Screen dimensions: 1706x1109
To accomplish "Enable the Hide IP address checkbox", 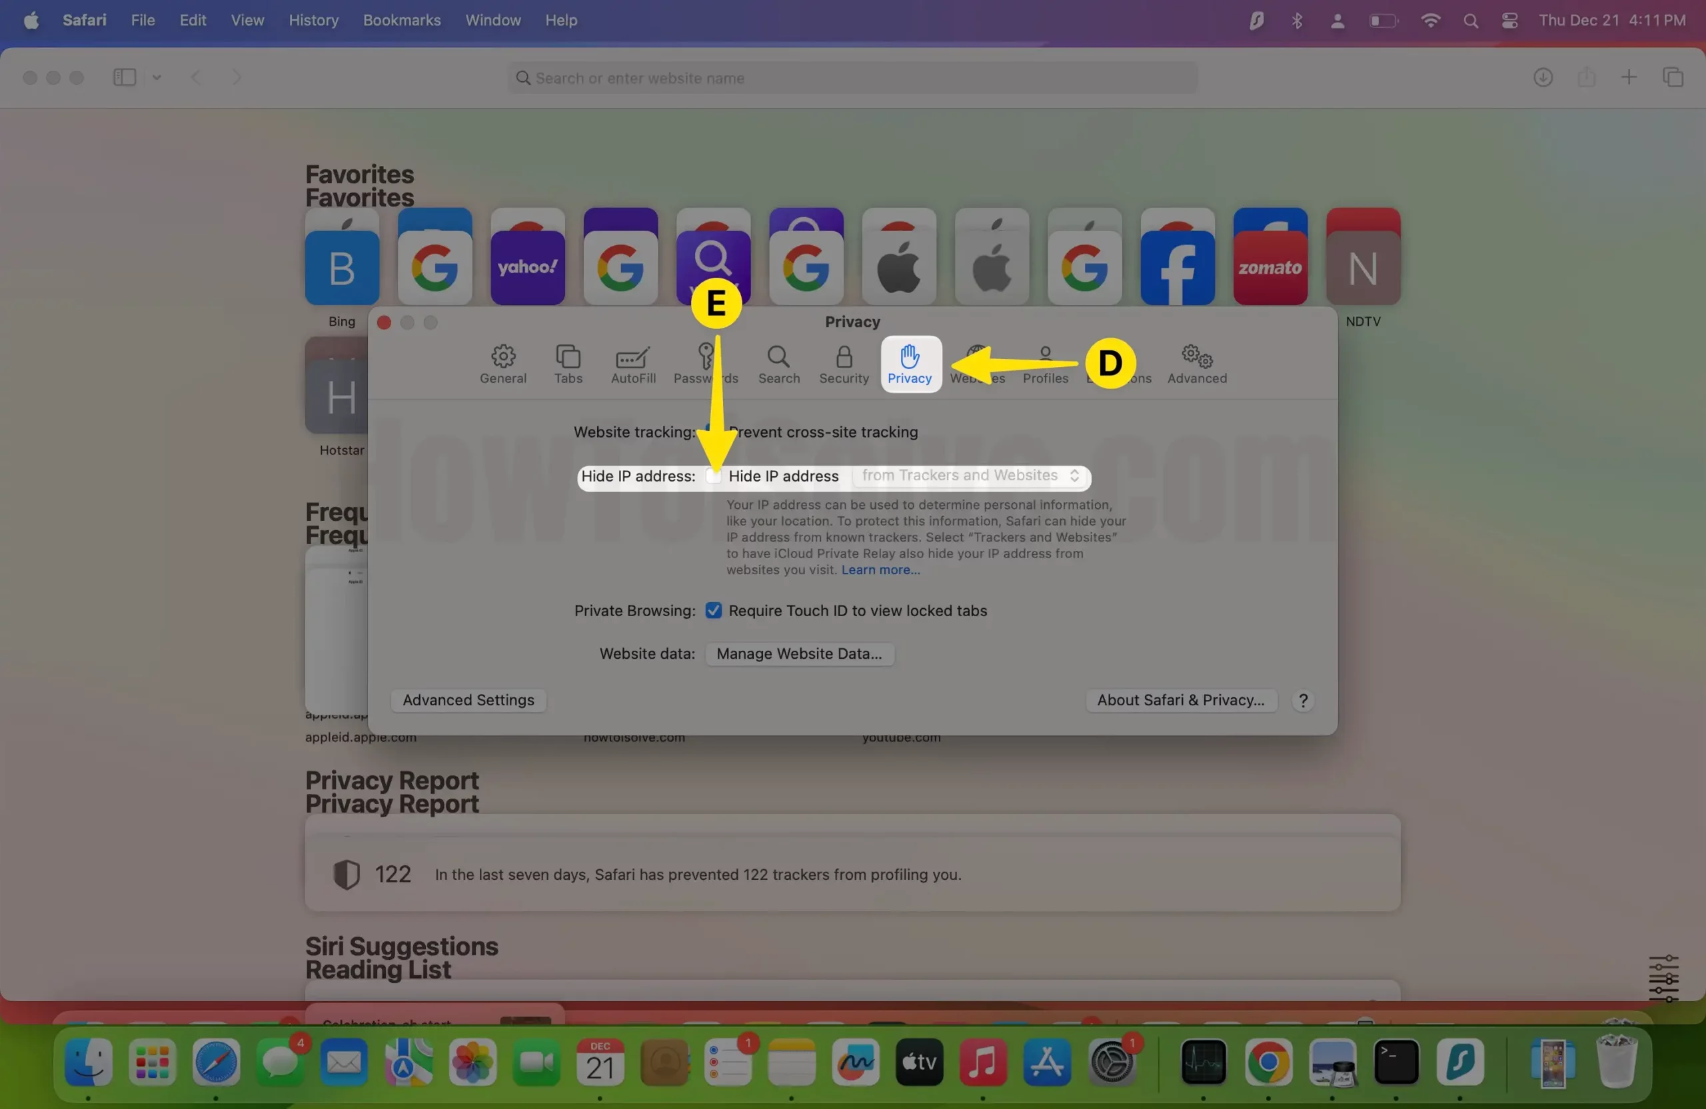I will [713, 476].
